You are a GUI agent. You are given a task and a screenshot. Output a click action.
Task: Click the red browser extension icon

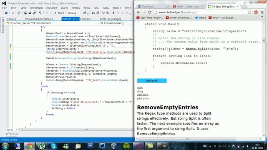(x=256, y=12)
